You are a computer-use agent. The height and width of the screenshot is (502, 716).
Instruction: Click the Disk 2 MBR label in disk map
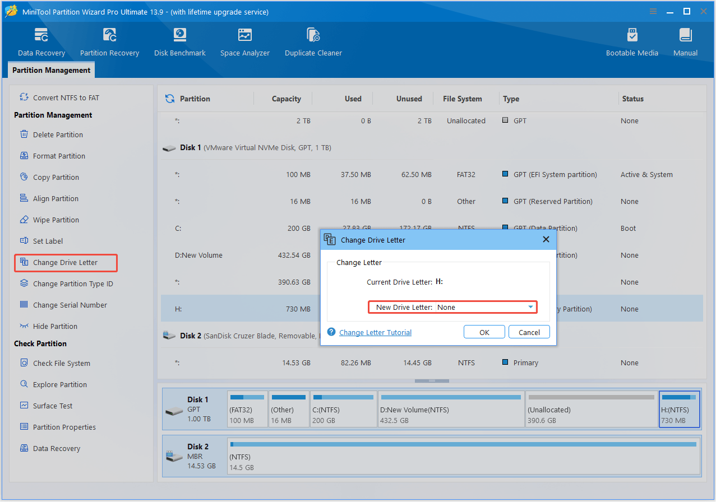(x=195, y=456)
